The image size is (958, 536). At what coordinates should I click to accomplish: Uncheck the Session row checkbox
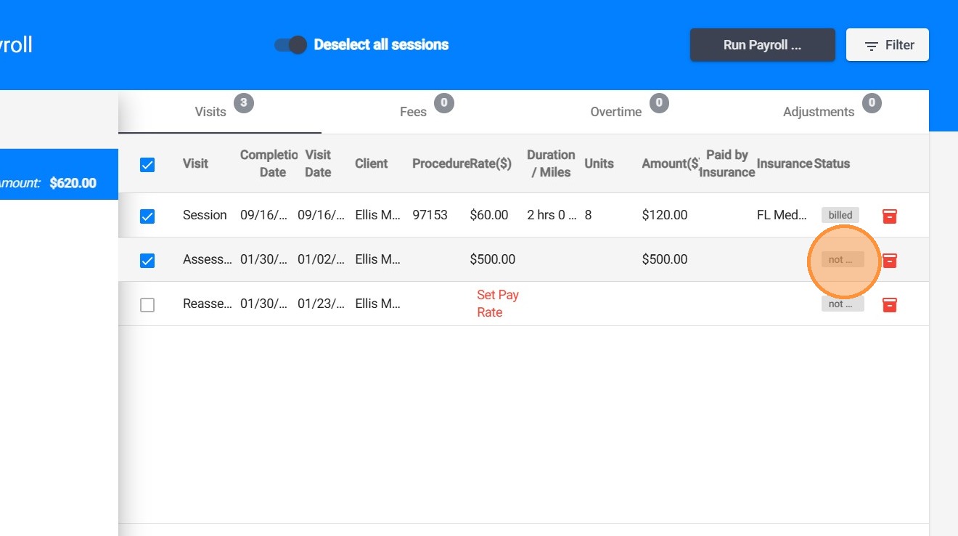pyautogui.click(x=147, y=216)
